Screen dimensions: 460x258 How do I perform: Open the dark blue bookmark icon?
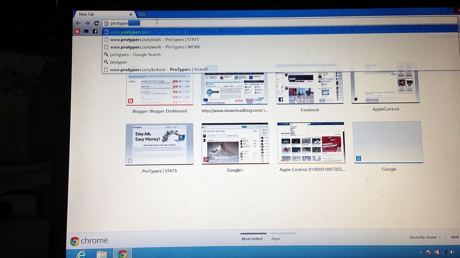click(x=86, y=32)
